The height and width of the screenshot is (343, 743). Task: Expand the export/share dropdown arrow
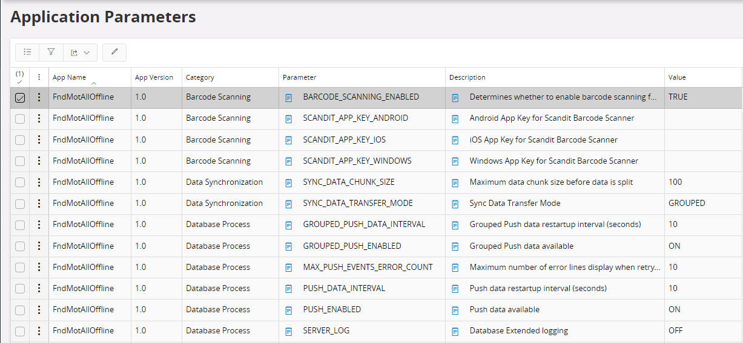click(87, 53)
